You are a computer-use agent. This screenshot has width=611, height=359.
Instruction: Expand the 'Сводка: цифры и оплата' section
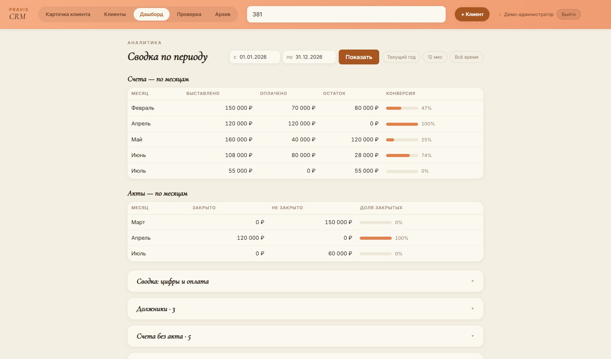pyautogui.click(x=305, y=281)
